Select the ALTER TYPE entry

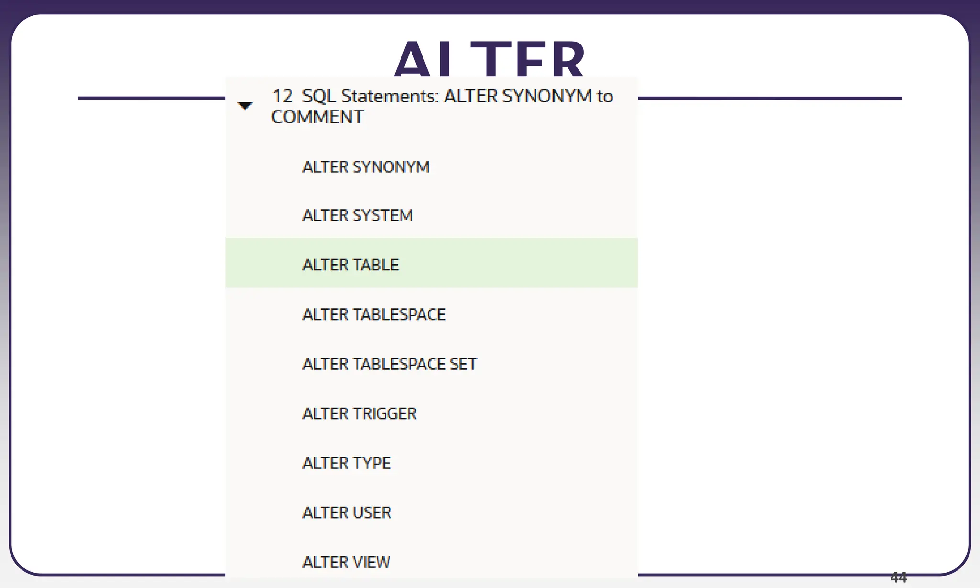click(346, 463)
